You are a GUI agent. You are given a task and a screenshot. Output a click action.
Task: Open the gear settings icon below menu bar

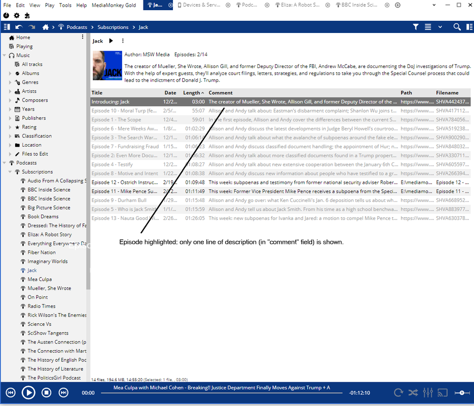[17, 15]
